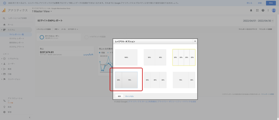Open the Google apps grid icon
Image resolution: width=279 pixels, height=120 pixels.
tap(257, 10)
